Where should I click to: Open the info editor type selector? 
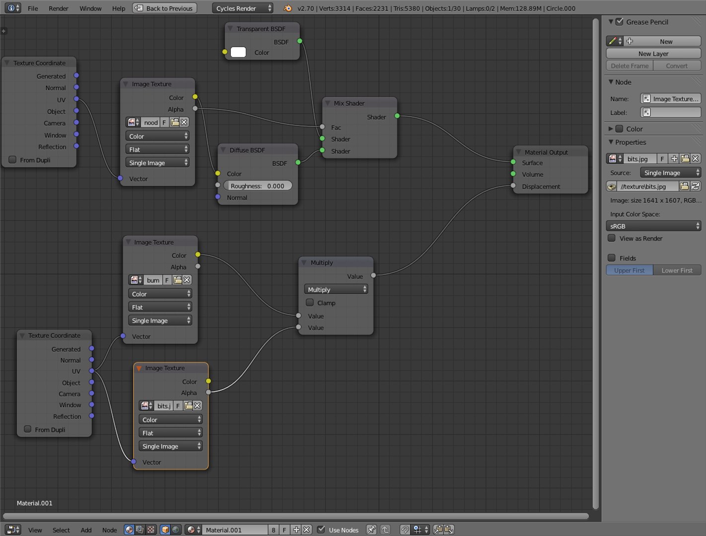coord(12,8)
